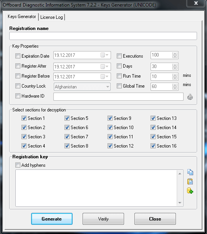Uncheck Section 12

tap(110, 146)
